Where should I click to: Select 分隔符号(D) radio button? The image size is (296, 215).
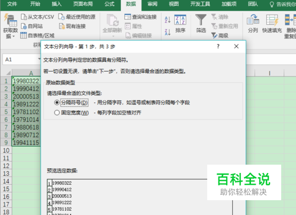click(x=57, y=102)
